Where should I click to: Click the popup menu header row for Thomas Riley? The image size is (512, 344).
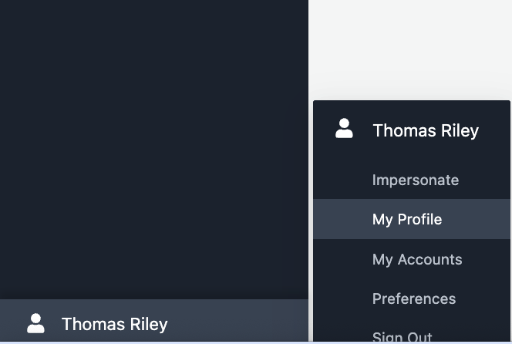412,131
